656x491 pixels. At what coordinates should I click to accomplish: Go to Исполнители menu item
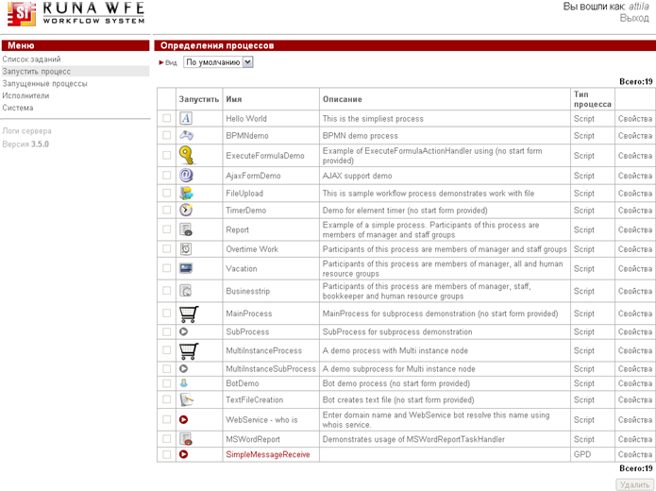coord(25,95)
